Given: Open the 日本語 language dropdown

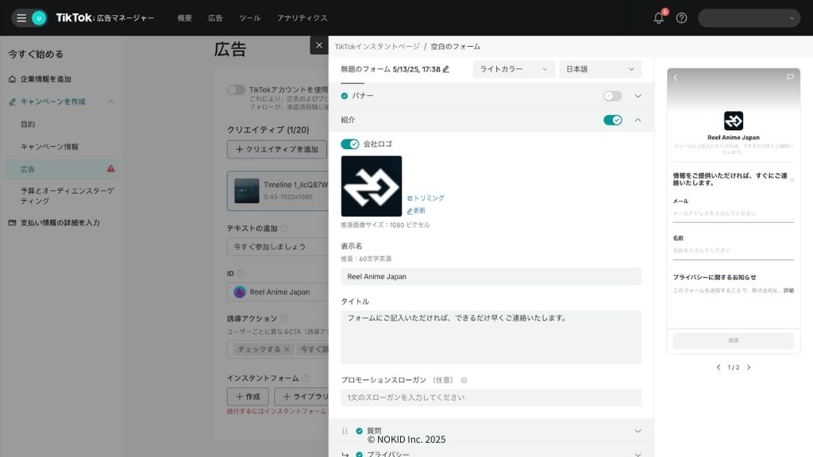Looking at the screenshot, I should pos(600,70).
